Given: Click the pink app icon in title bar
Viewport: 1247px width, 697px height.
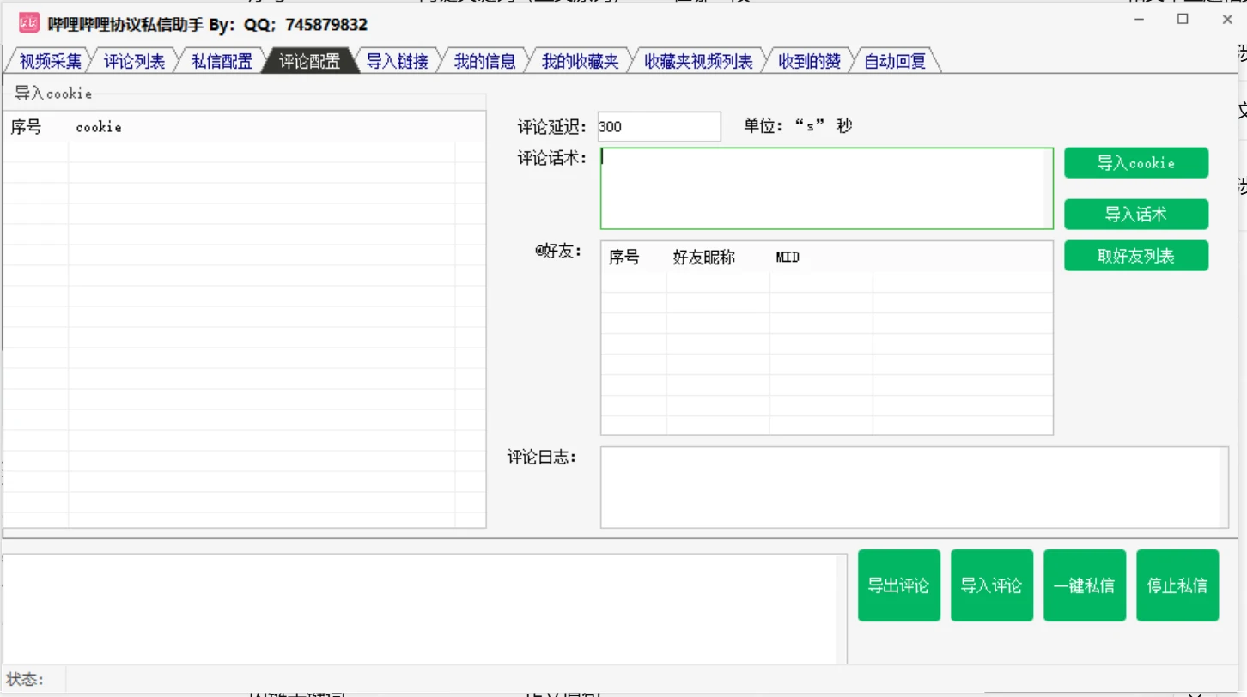Looking at the screenshot, I should tap(29, 23).
